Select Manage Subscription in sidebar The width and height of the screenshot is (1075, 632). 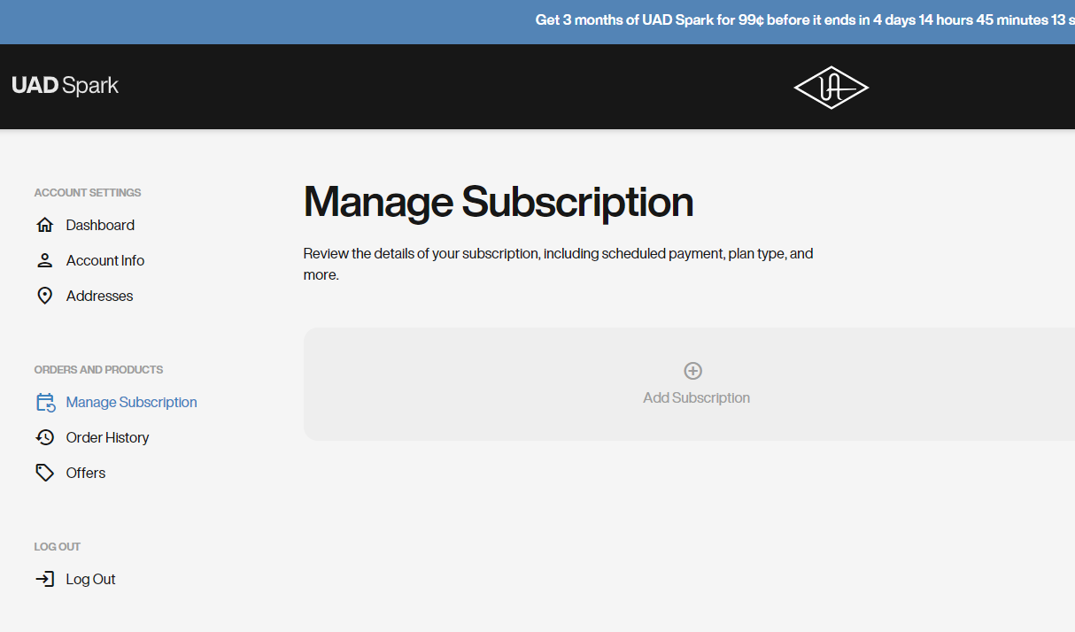[131, 402]
